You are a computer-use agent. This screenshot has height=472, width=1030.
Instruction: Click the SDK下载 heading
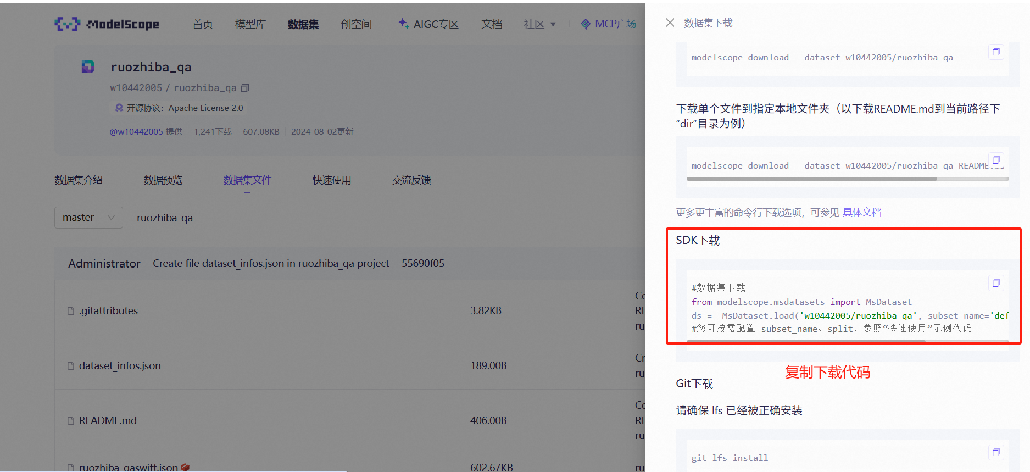coord(698,241)
